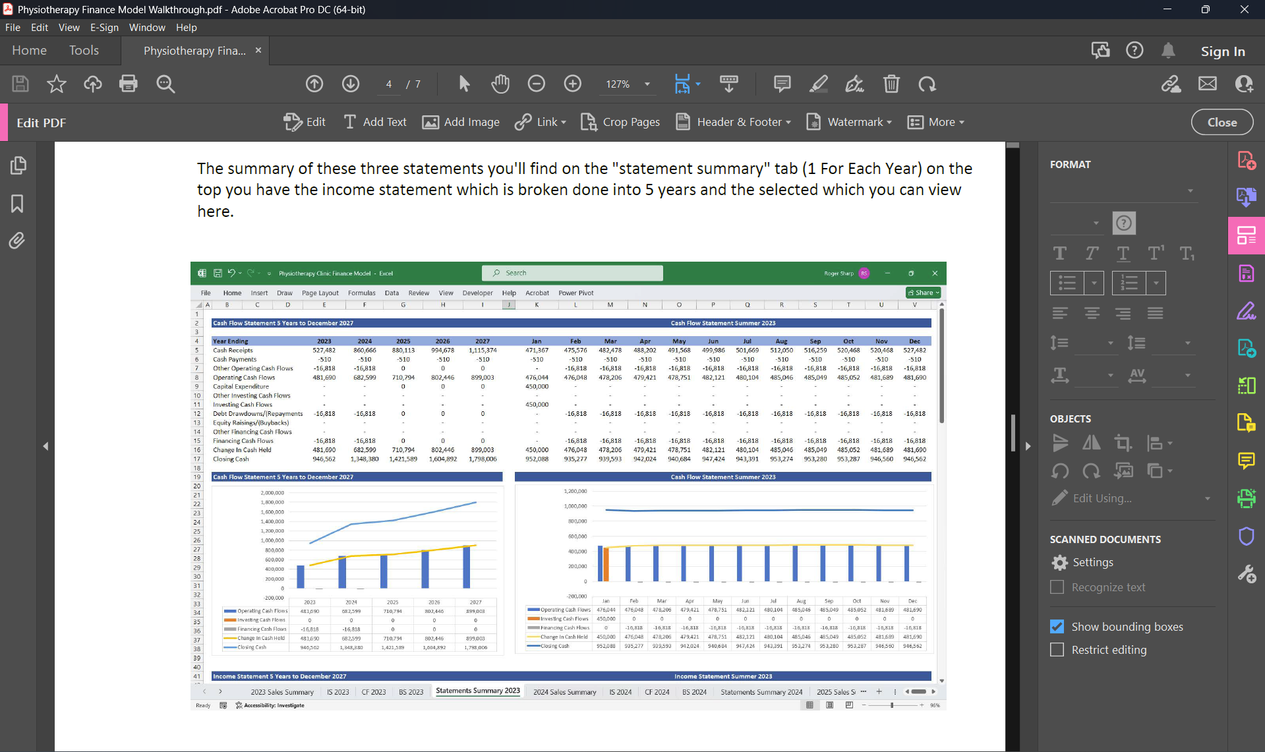Close the Physiotherapy Fina... document tab
Screen dimensions: 1265x752
coord(258,50)
